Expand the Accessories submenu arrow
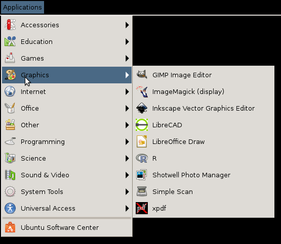281x244 pixels. [x=127, y=25]
